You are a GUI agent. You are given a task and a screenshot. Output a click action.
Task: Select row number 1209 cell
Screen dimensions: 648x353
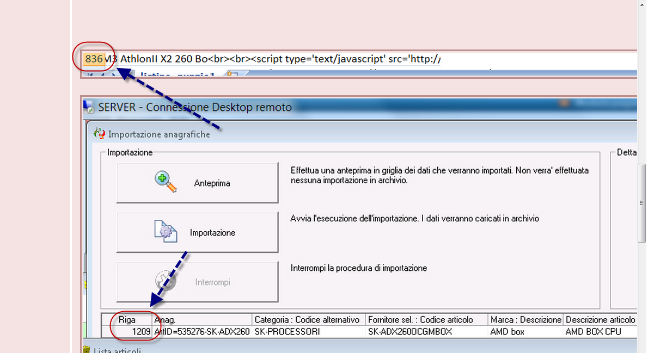point(127,332)
